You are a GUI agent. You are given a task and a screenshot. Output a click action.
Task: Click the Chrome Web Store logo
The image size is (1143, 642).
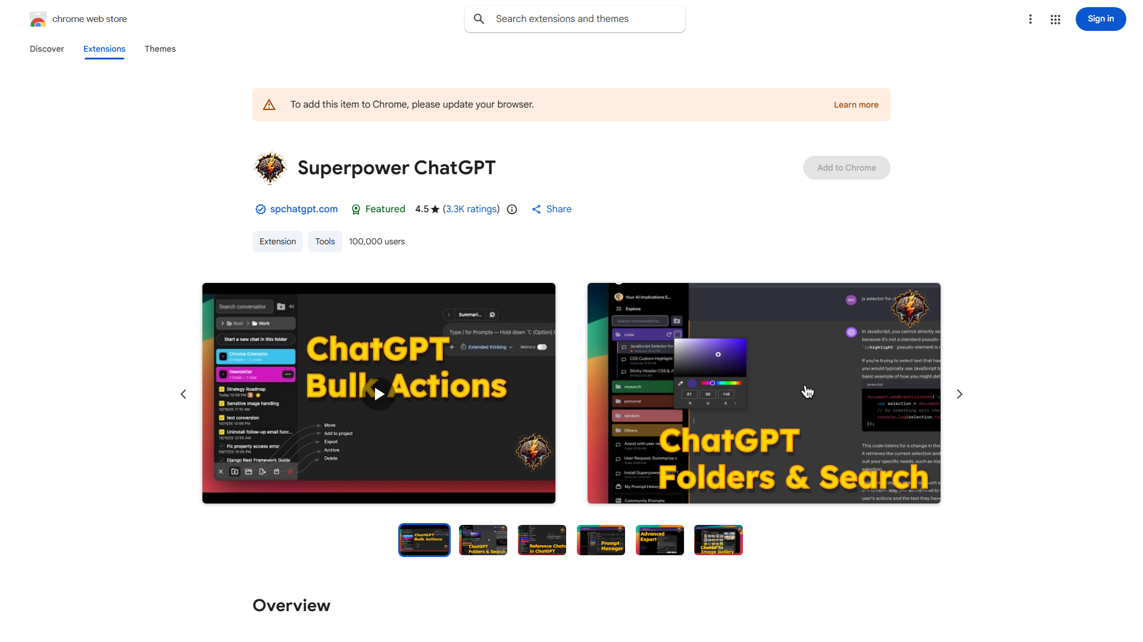click(38, 18)
